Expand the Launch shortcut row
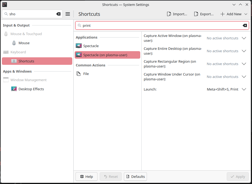Viewport: 252px width, 184px height. (x=244, y=89)
